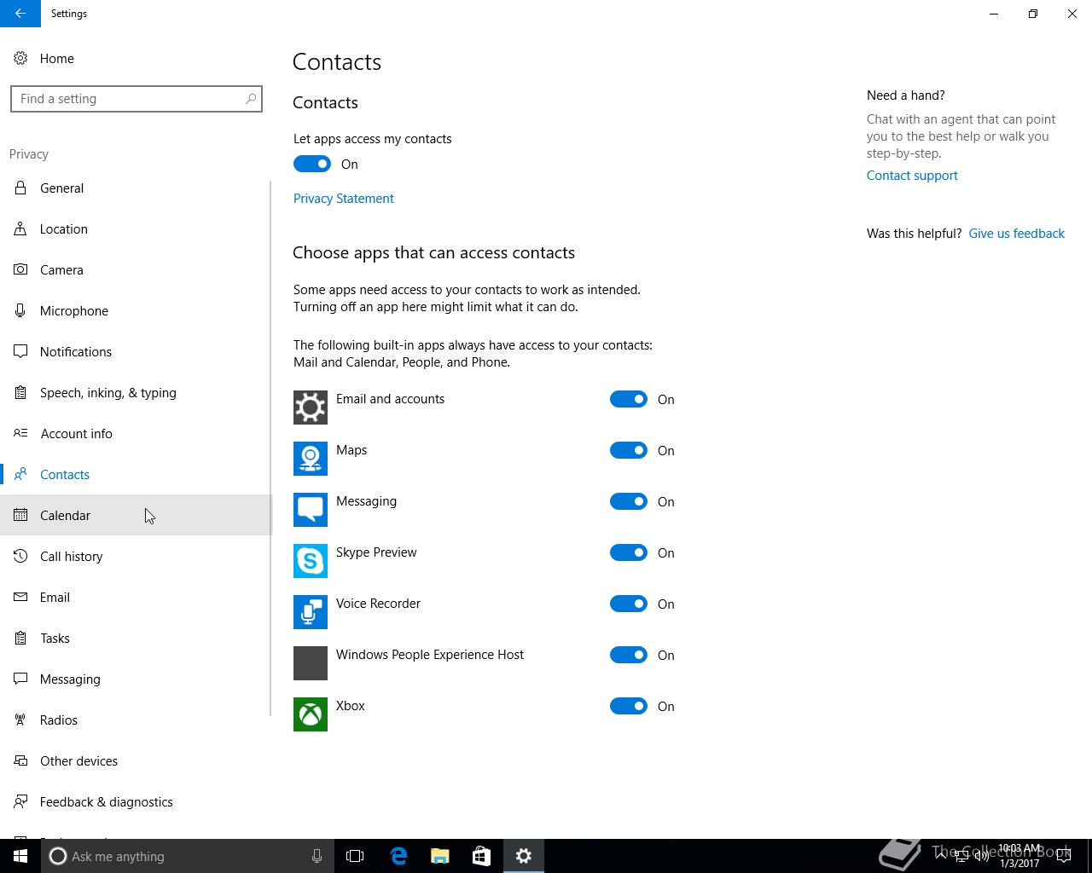This screenshot has width=1092, height=873.
Task: Click the Messaging app icon in the apps list
Action: 311,510
